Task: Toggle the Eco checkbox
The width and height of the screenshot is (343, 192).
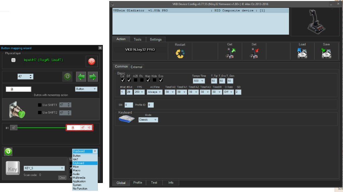Action: coord(161,80)
